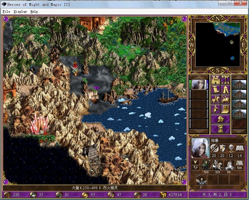Screen dimensions: 249x200
Task: Open the Kingdom Overview castle button
Action: point(215,80)
